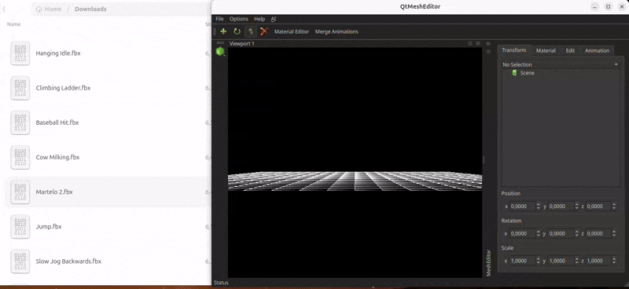629x289 pixels.
Task: Switch to the Edit tab
Action: [570, 50]
